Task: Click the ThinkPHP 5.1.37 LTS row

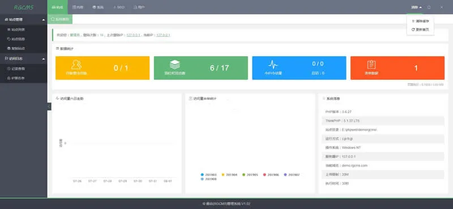Action: click(x=383, y=121)
